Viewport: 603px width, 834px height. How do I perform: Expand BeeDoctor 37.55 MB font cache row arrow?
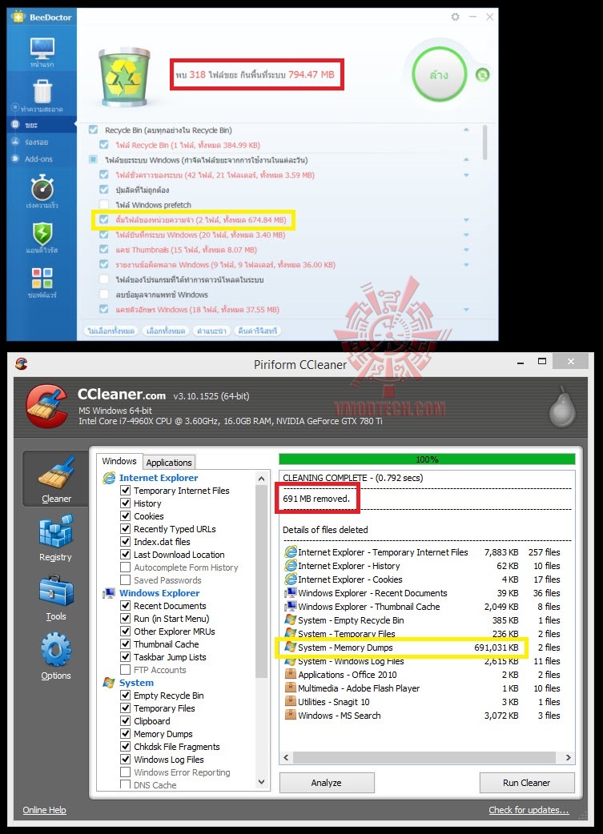tap(466, 309)
